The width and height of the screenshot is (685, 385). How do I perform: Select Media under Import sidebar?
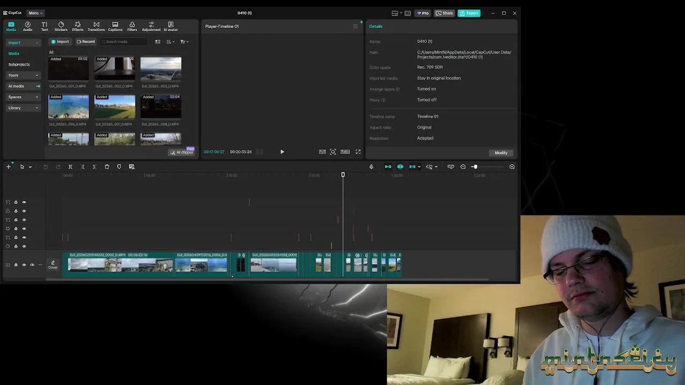tap(14, 53)
